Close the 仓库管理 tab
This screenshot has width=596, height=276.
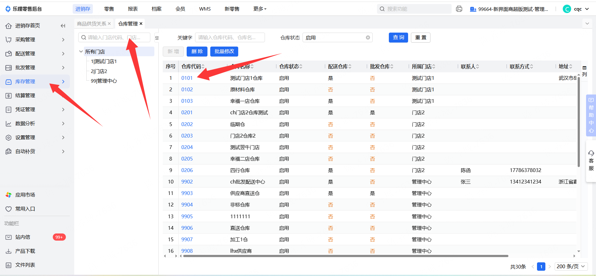coord(141,24)
